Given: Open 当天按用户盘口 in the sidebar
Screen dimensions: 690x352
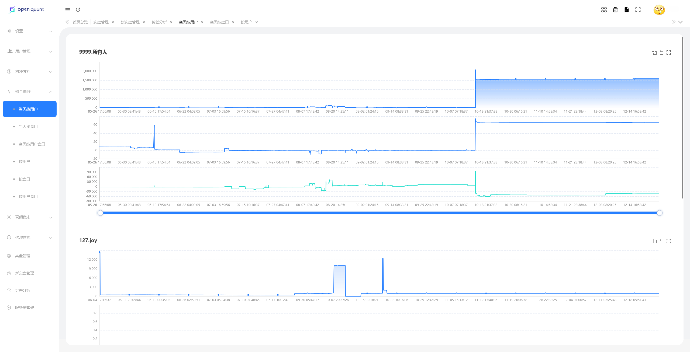Looking at the screenshot, I should [x=32, y=144].
